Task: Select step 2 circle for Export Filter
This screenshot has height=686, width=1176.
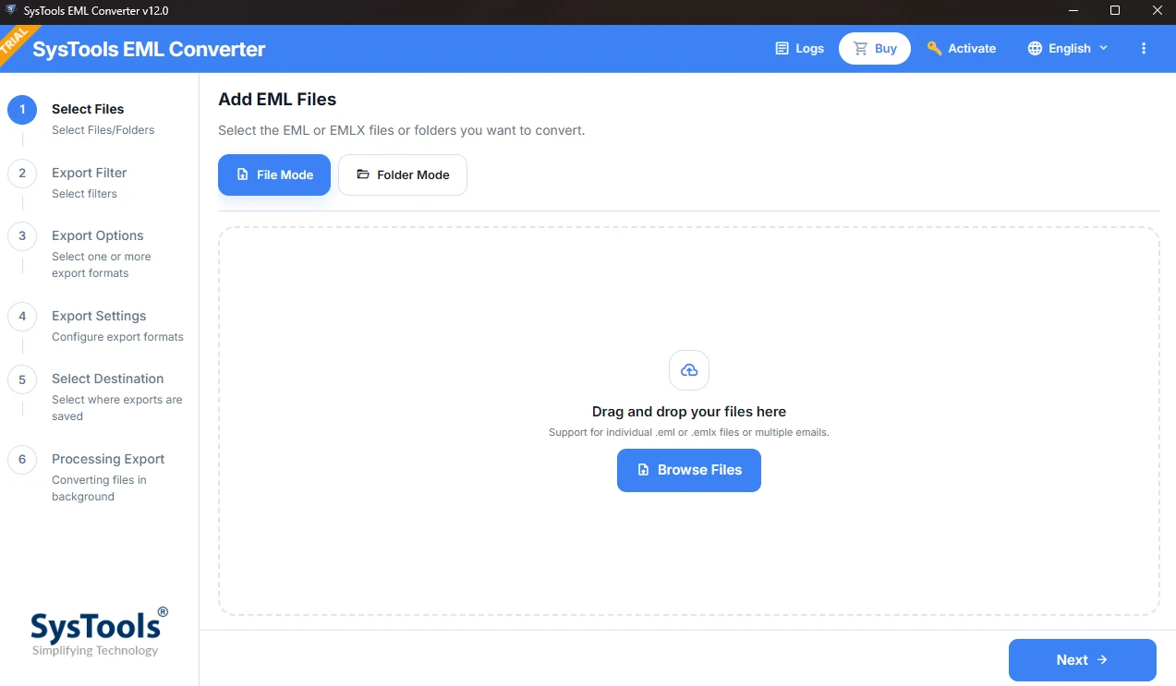Action: pos(22,174)
